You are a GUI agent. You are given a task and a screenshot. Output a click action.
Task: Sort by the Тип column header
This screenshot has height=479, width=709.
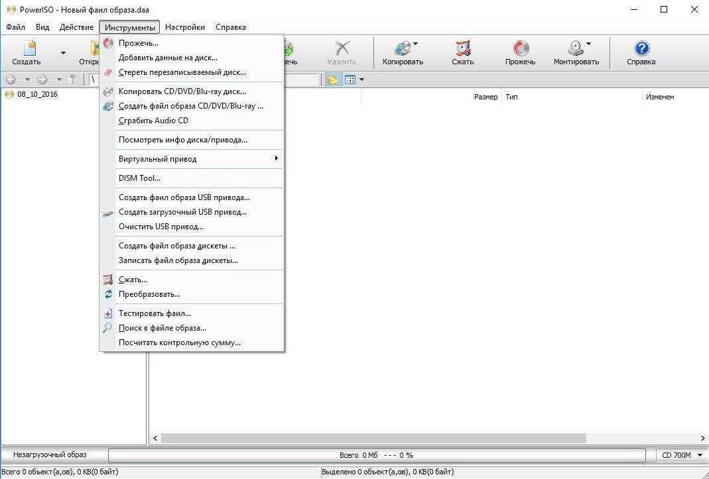pos(572,97)
